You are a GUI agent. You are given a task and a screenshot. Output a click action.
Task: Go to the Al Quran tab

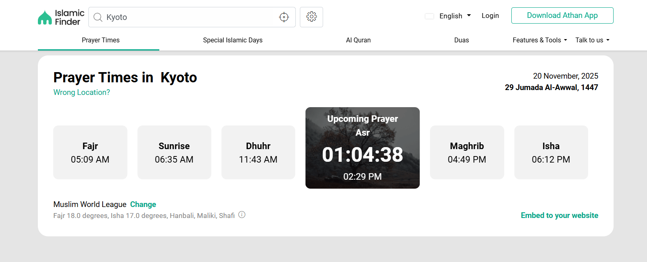[x=358, y=40]
